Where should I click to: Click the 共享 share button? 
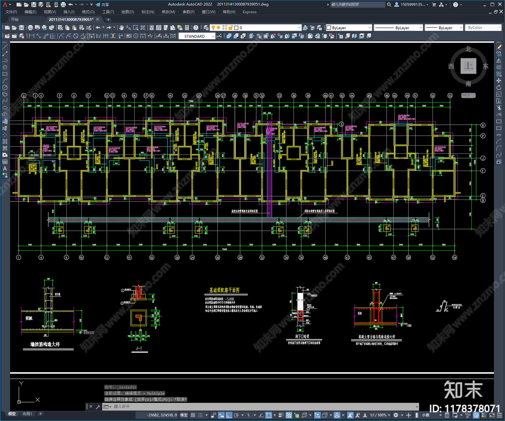[102, 4]
